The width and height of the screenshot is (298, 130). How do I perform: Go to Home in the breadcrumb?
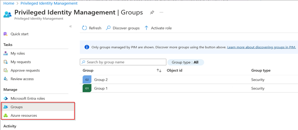pos(9,3)
